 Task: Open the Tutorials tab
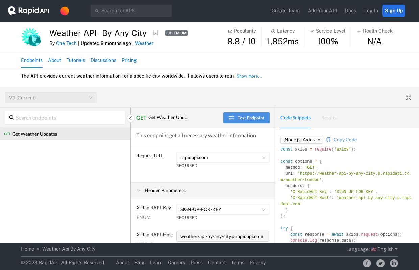pyautogui.click(x=76, y=60)
